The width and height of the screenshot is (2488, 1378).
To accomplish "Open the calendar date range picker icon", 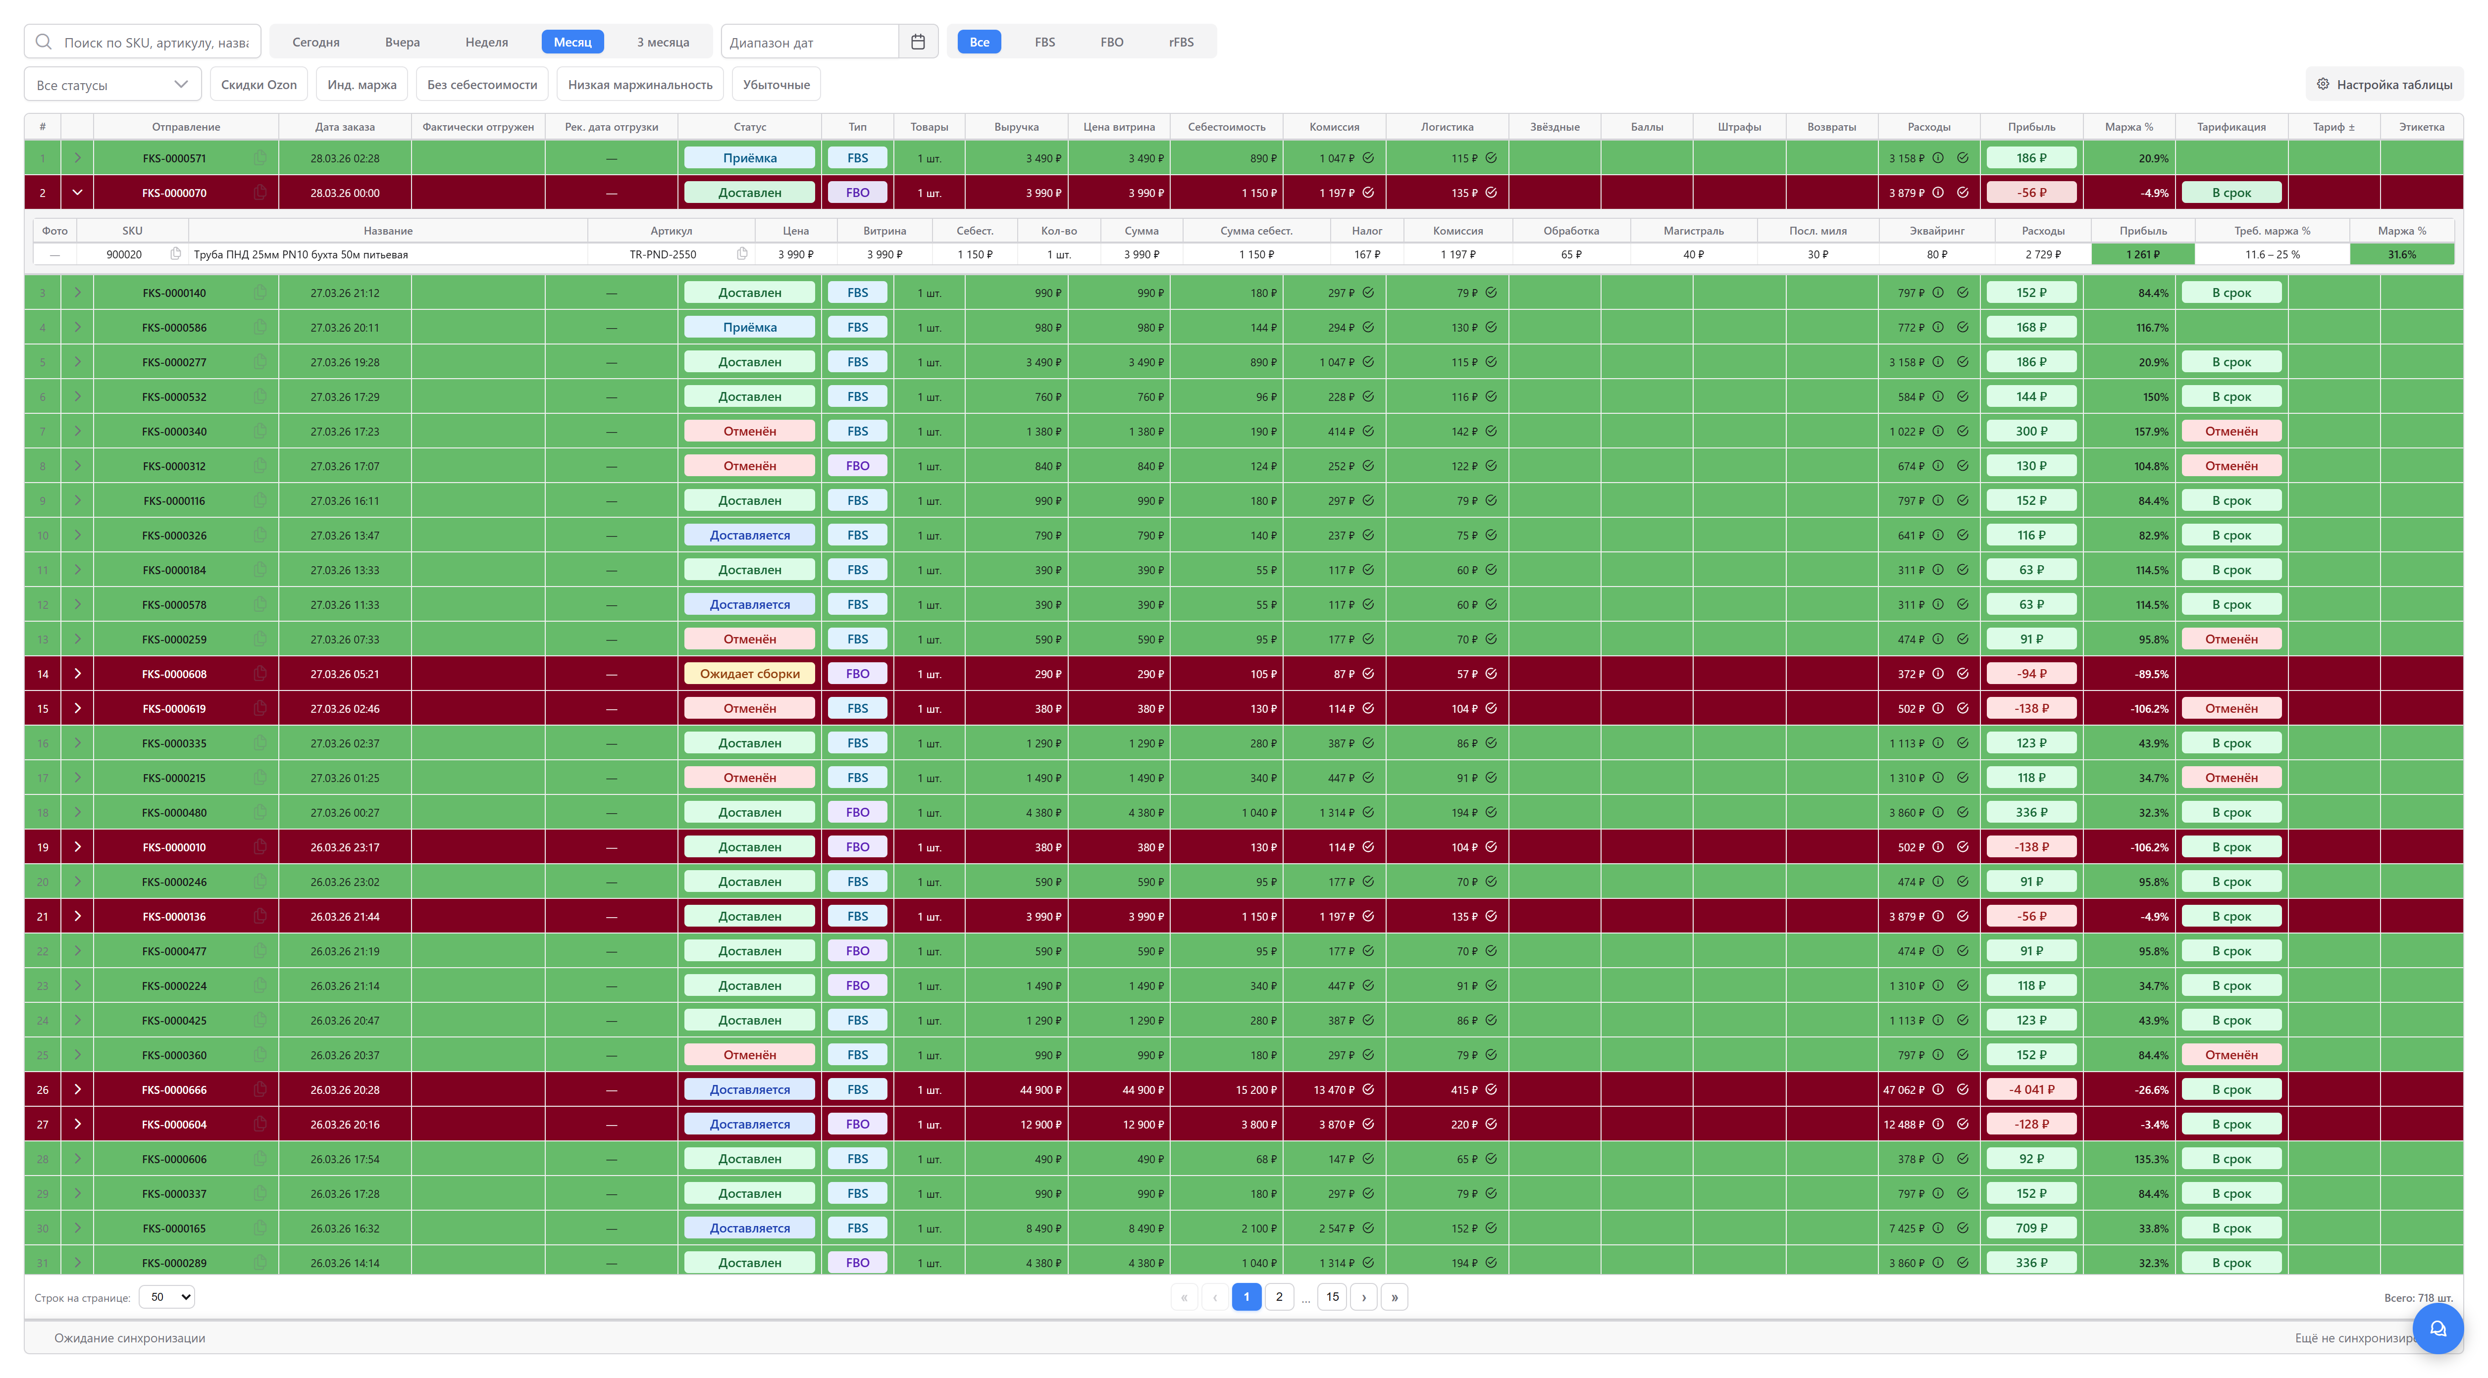I will (918, 42).
